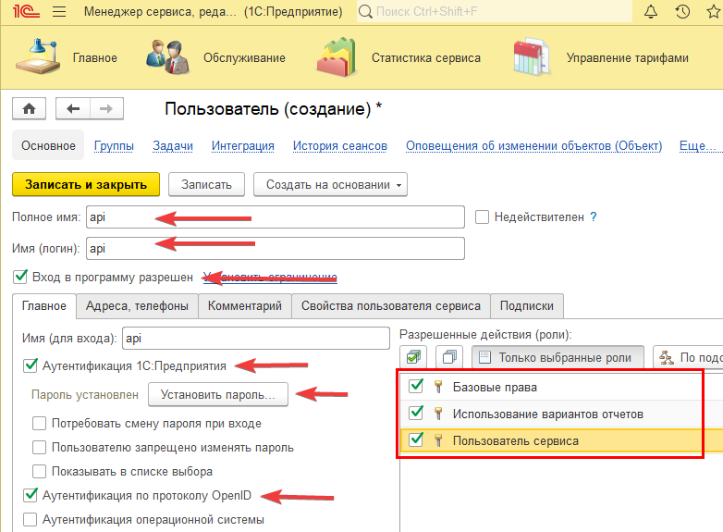The image size is (723, 532).
Task: Click the notifications bell icon
Action: coord(651,12)
